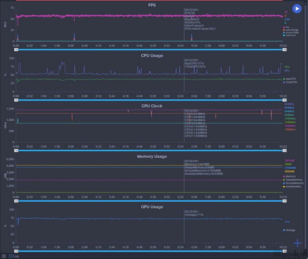Toggle the GUsage legend series
This screenshot has height=259, width=308.
coord(289,230)
